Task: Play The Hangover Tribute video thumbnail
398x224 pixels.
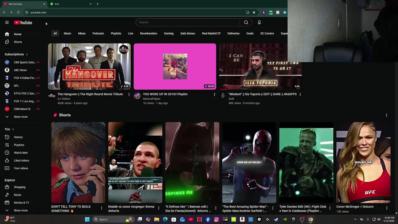Action: tap(89, 67)
